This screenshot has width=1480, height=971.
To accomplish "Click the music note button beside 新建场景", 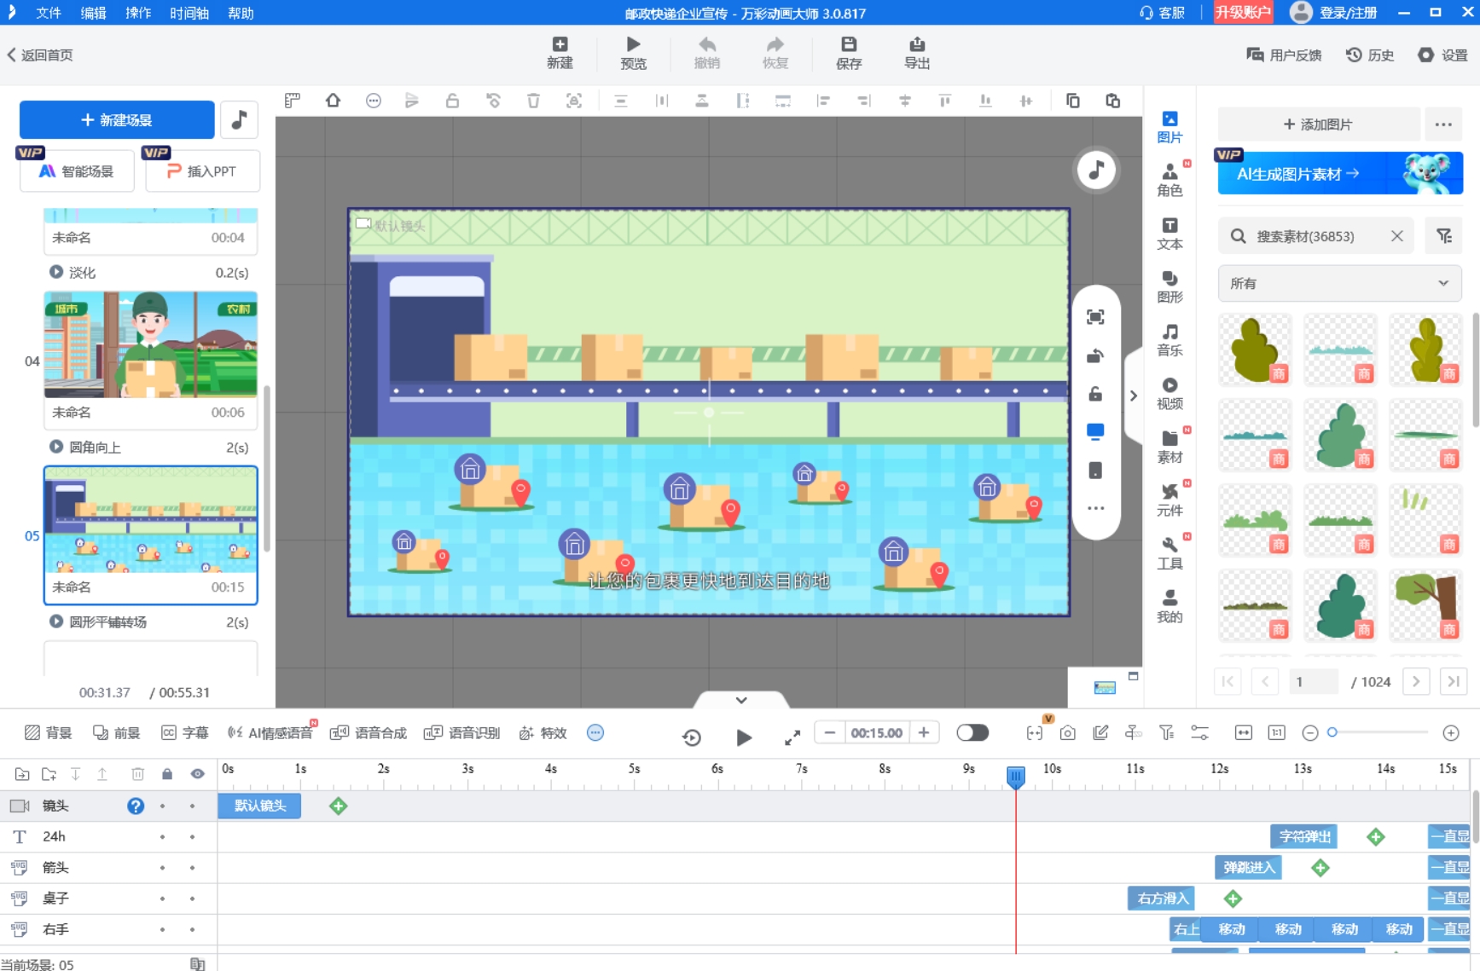I will click(239, 119).
